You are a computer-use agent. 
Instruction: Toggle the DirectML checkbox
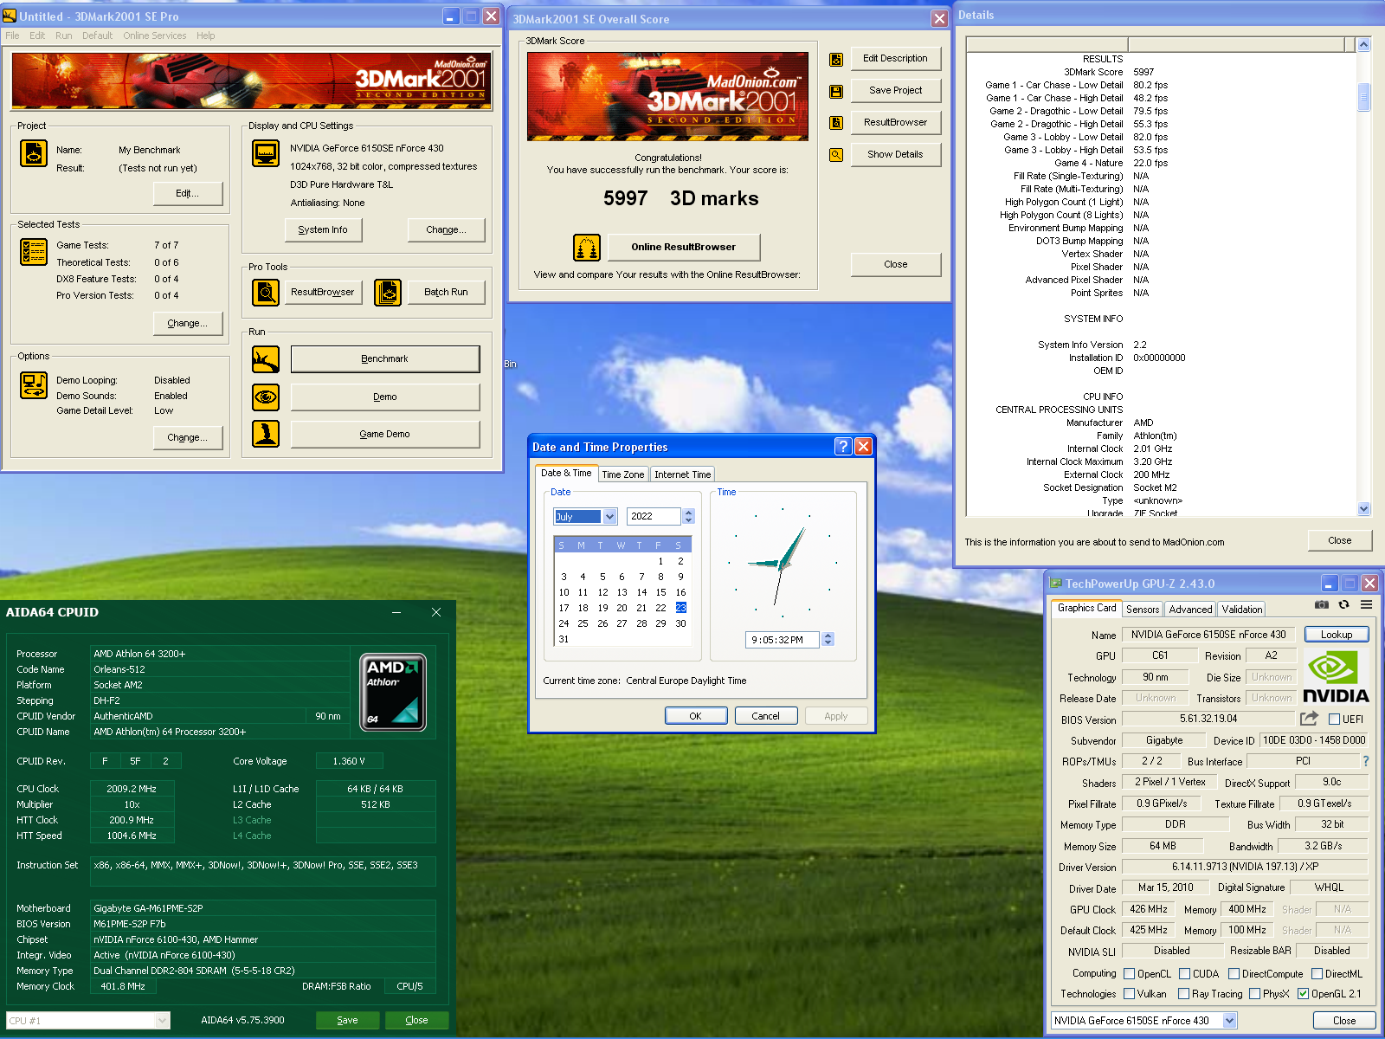click(x=1317, y=974)
